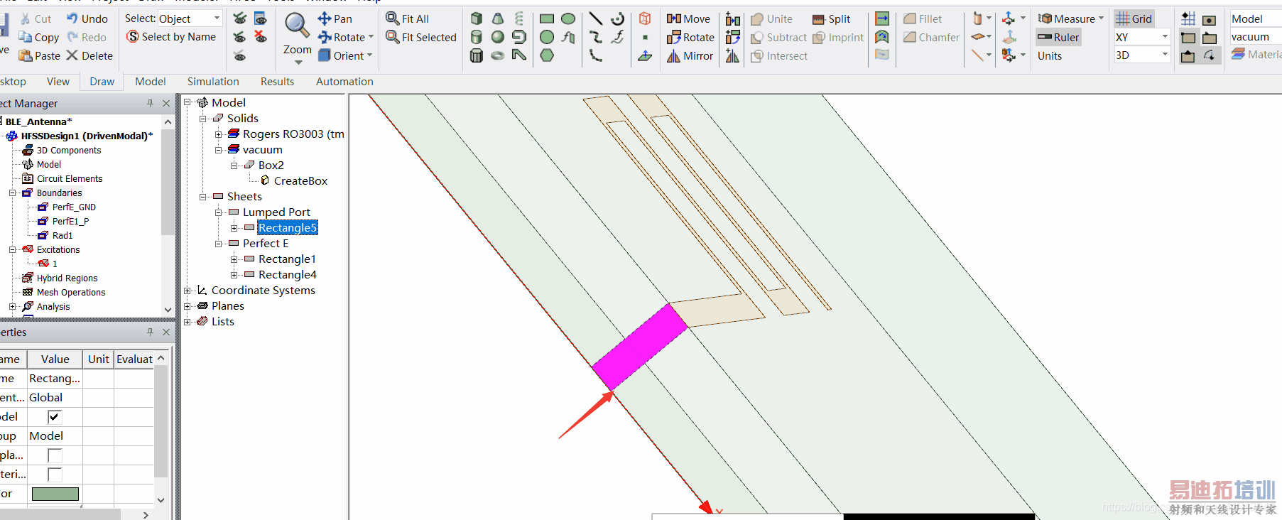Image resolution: width=1282 pixels, height=520 pixels.
Task: Select the Draw Helix tool
Action: 519,18
